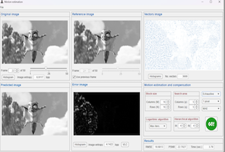The image size is (225, 152).
Task: Increase Search area Rows (q) value
Action: coord(197,106)
